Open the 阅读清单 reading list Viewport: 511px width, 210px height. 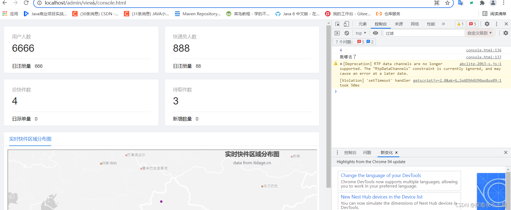pos(494,14)
